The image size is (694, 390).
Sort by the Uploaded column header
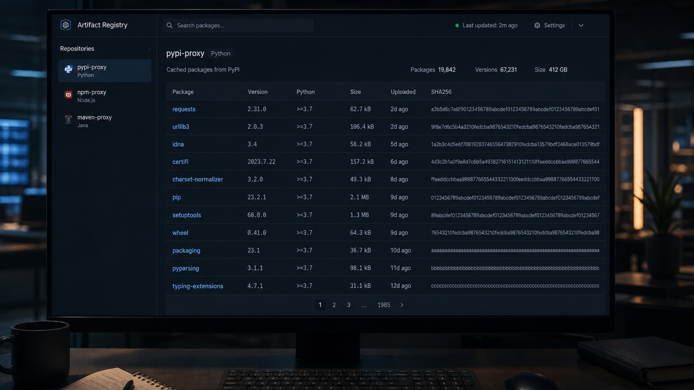click(403, 92)
